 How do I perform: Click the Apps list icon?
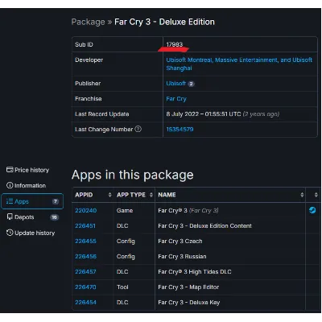tap(10, 201)
